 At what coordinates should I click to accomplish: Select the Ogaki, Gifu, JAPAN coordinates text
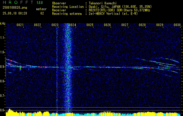point(120,7)
